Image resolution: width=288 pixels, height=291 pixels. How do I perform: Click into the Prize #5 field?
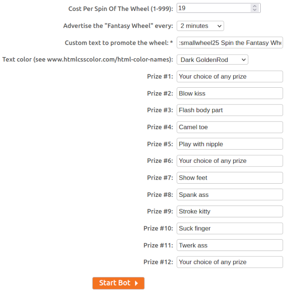pyautogui.click(x=230, y=144)
